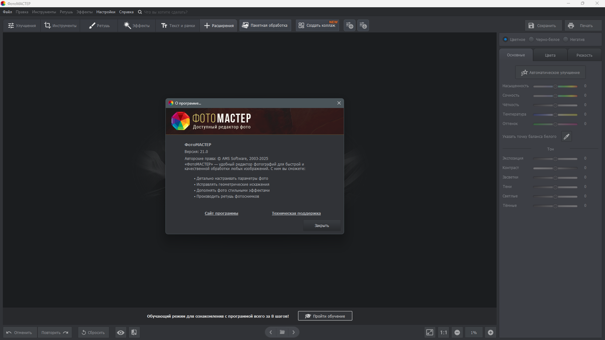Open the Сайт программы link
605x340 pixels.
click(x=221, y=213)
